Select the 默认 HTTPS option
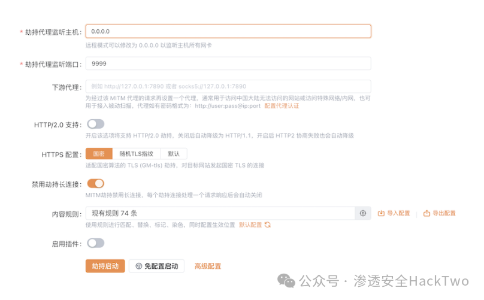 (174, 154)
